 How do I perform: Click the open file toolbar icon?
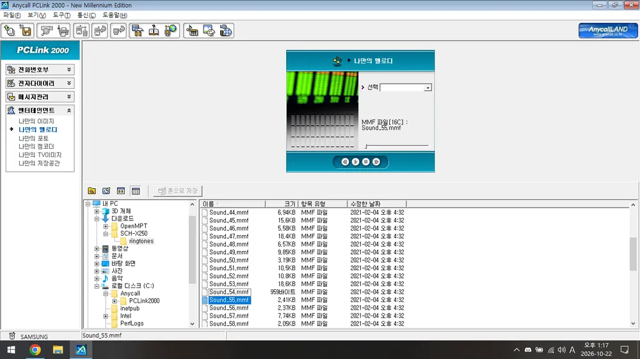pyautogui.click(x=10, y=31)
